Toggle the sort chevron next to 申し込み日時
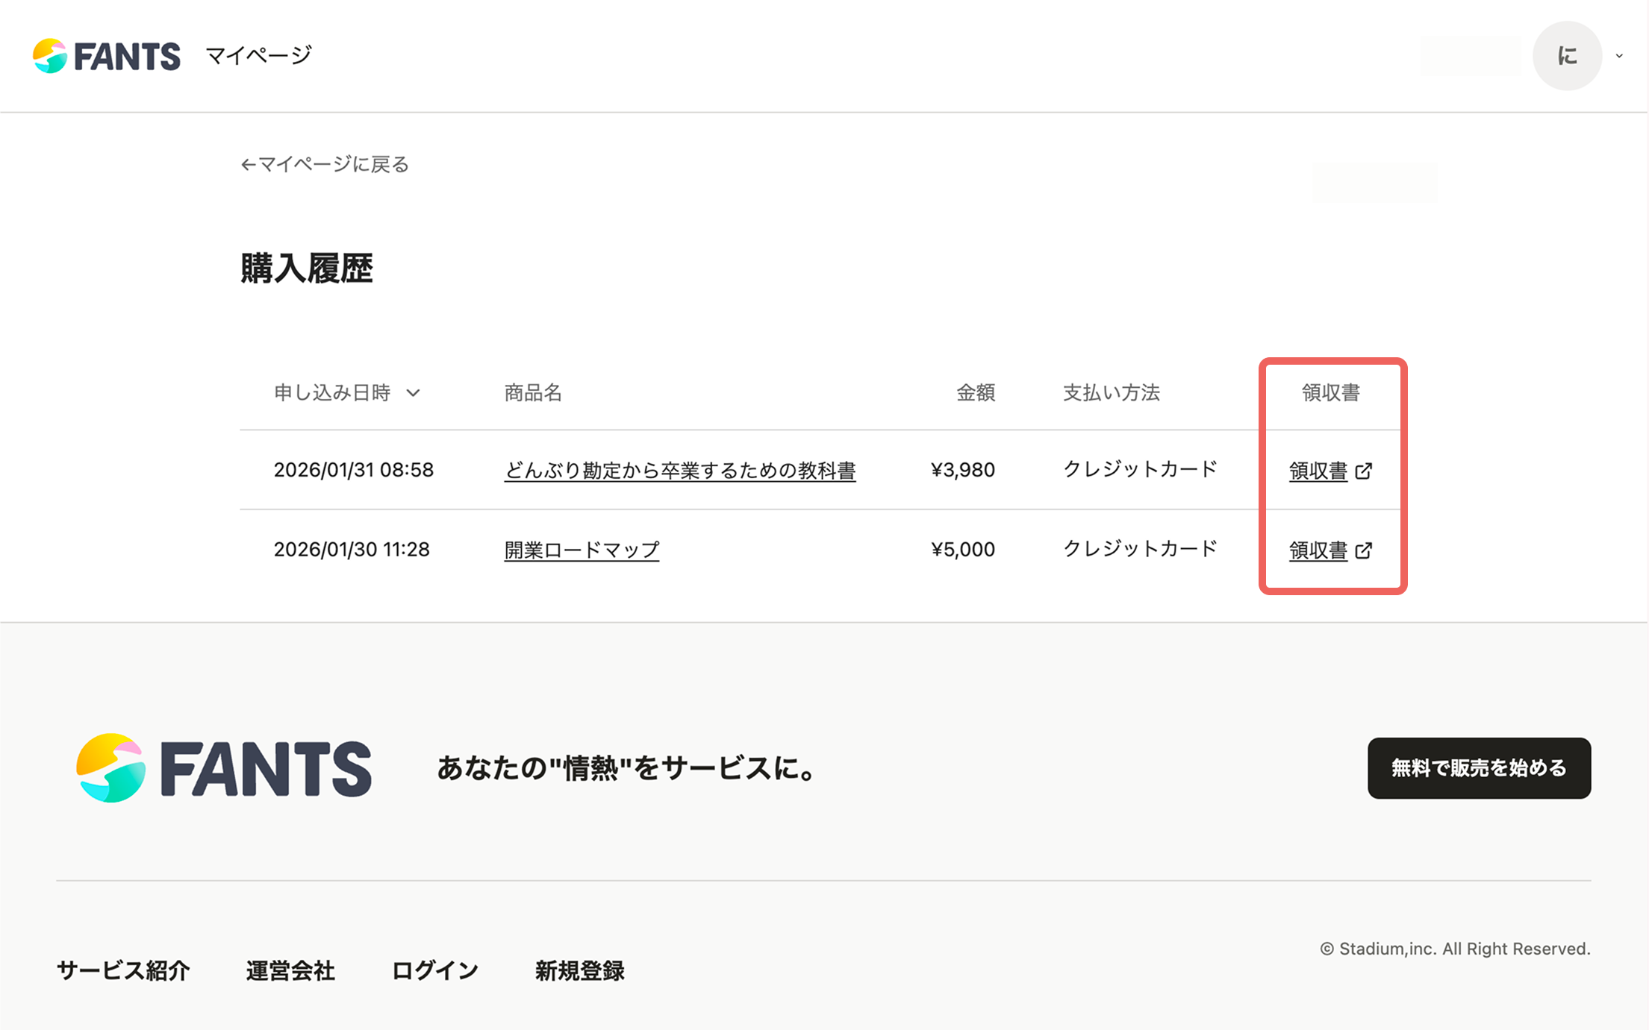 413,393
